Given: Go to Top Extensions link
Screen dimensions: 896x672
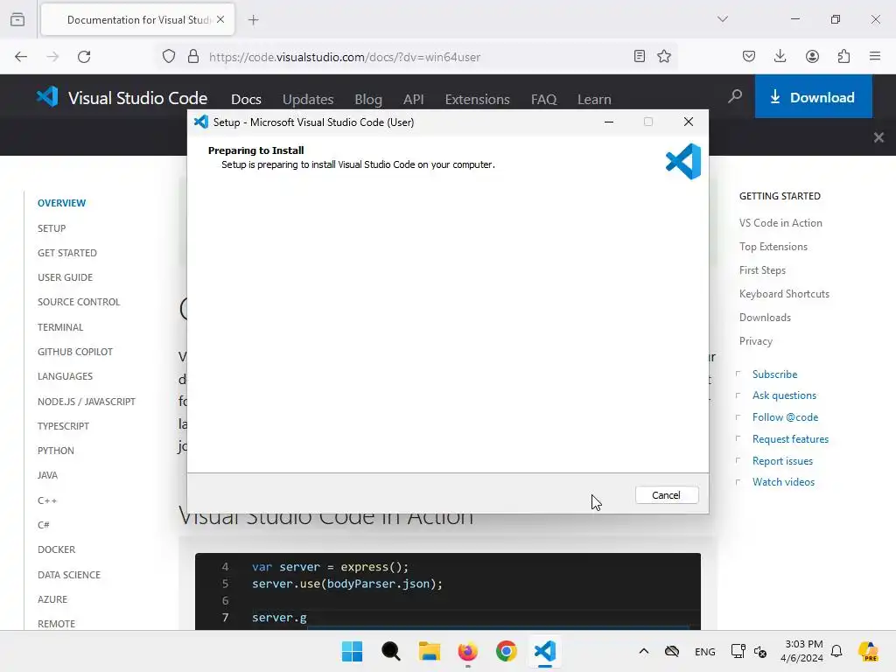Looking at the screenshot, I should coord(773,246).
